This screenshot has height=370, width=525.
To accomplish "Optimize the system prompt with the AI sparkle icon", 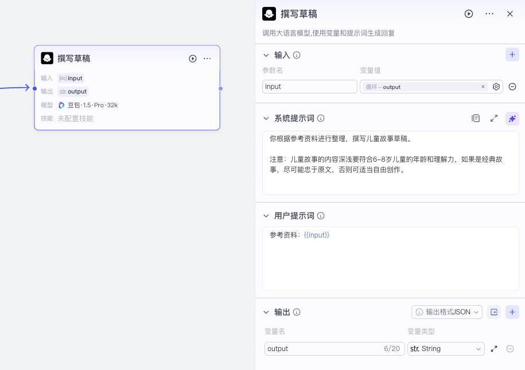I will coord(512,118).
